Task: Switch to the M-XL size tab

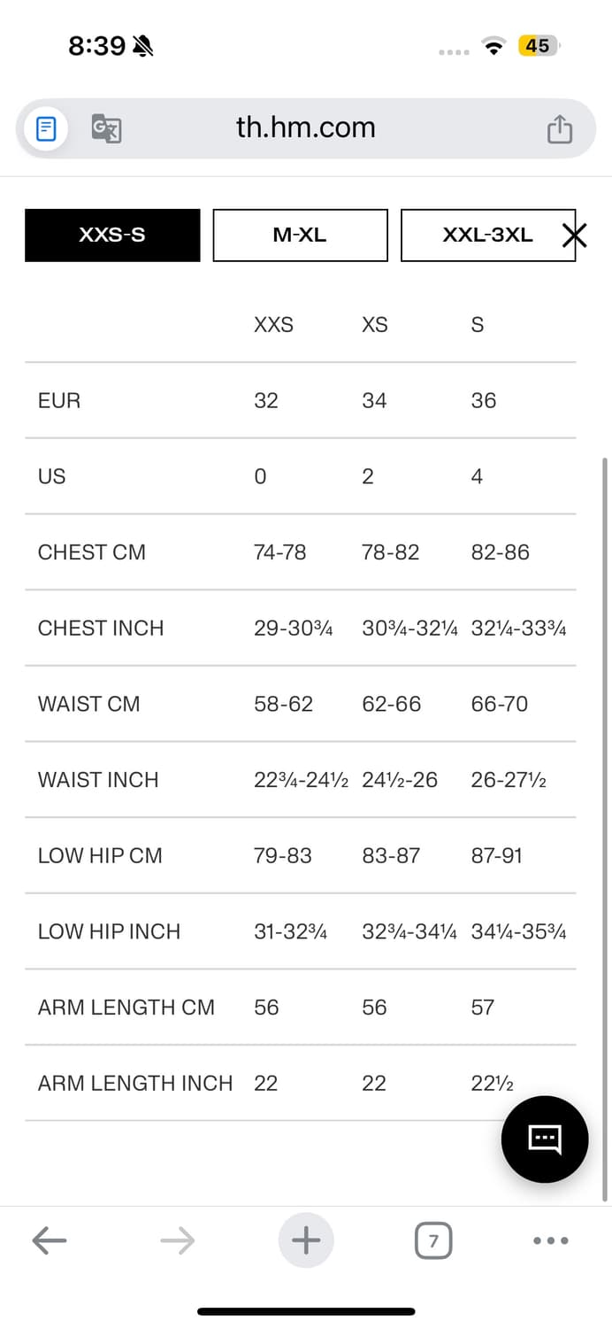Action: [300, 235]
